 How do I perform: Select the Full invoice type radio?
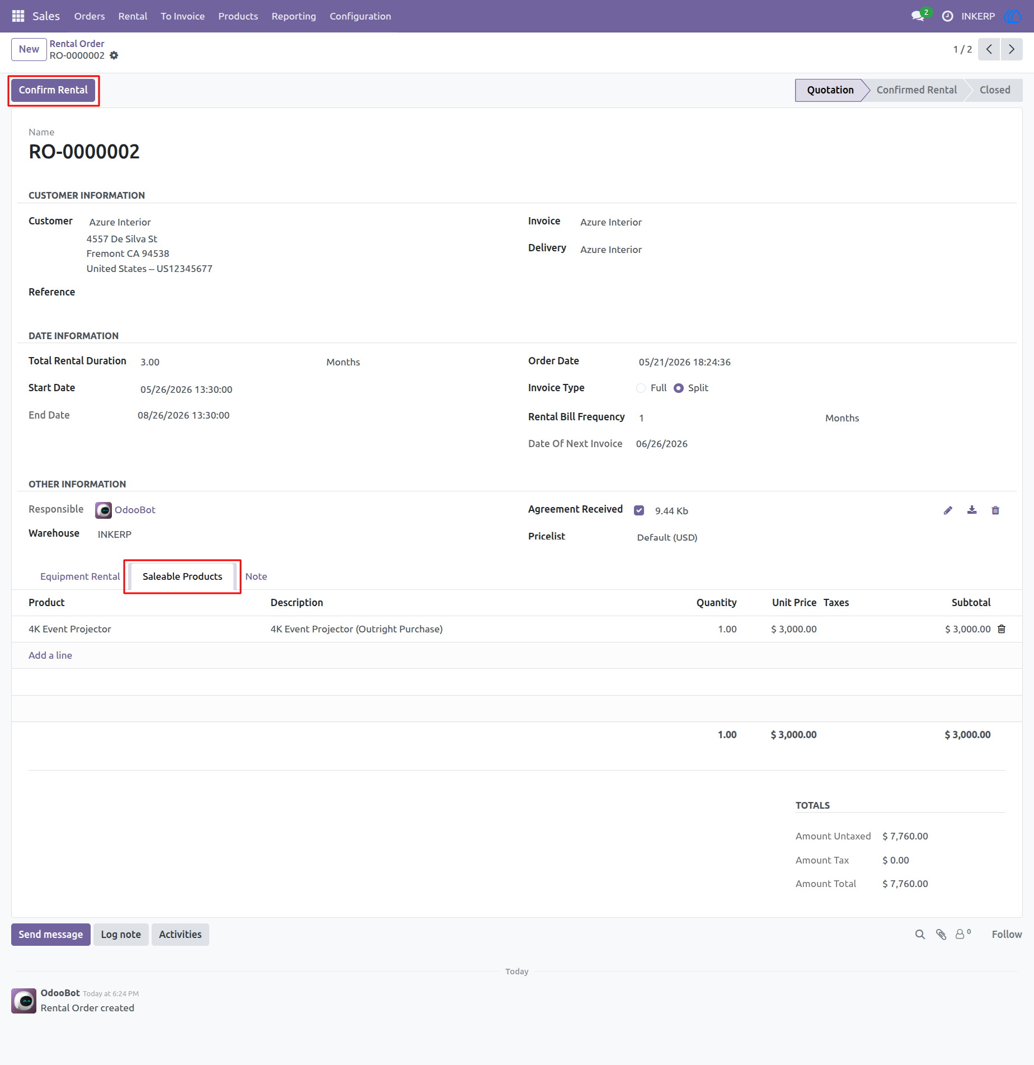point(641,388)
